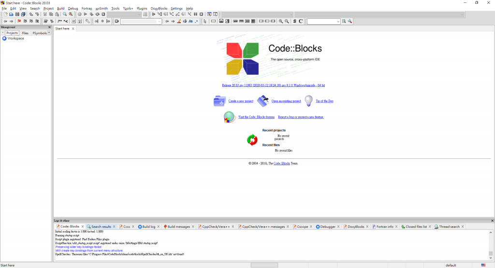Click the DoxyBlocks block comment /** icon
The height and width of the screenshot is (268, 495).
[x=59, y=21]
